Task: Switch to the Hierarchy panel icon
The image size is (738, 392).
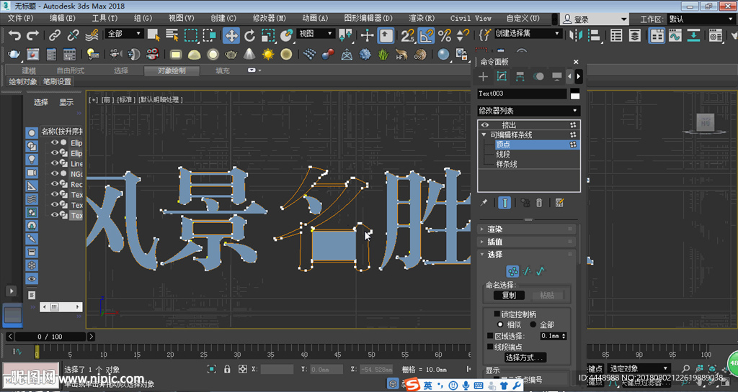Action: [x=520, y=76]
